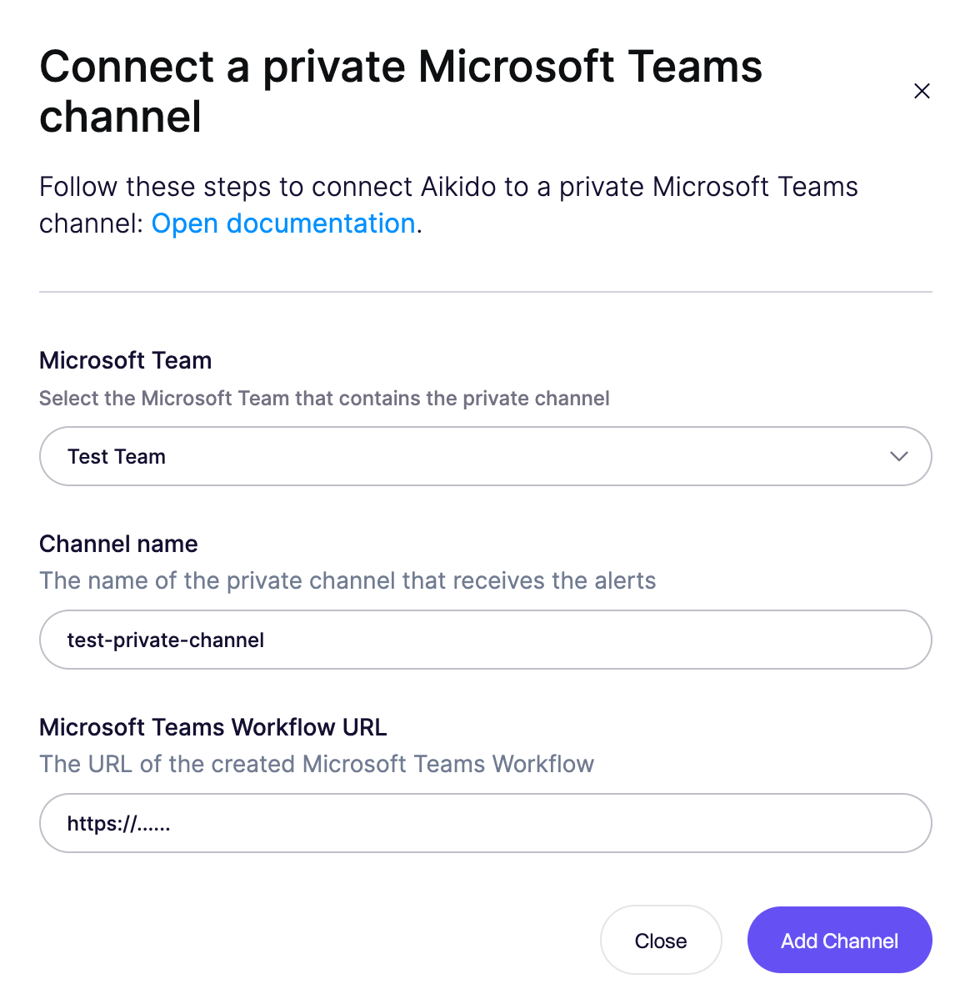Viewport: 965px width, 994px height.
Task: Click the "Follow these steps" instruction text
Action: [448, 187]
